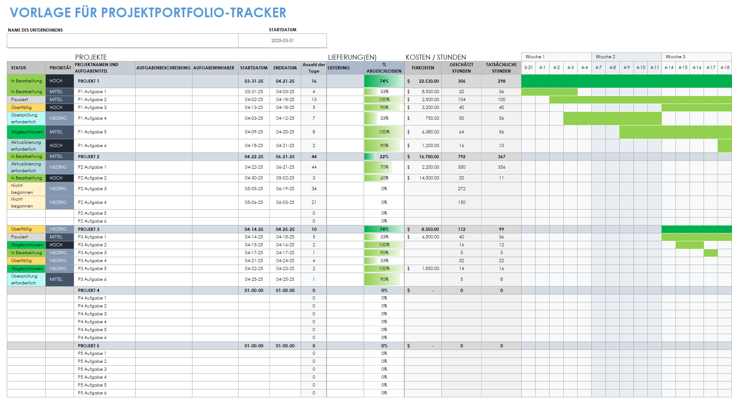Select the Pausiert status of P1 Aufgabe 2
Screen dimensions: 732x402
point(26,100)
